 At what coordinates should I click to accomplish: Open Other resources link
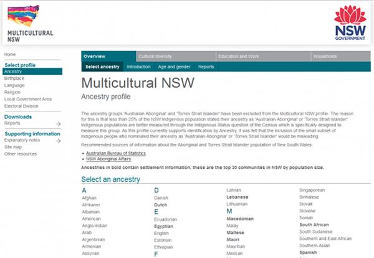click(21, 154)
